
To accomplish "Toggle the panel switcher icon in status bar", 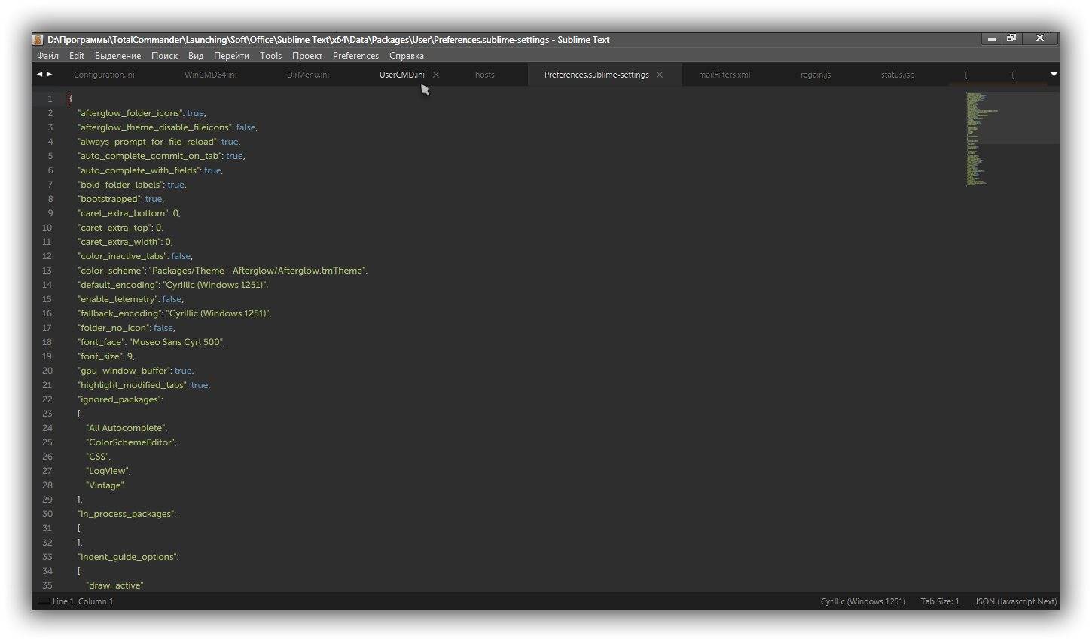I will click(43, 601).
